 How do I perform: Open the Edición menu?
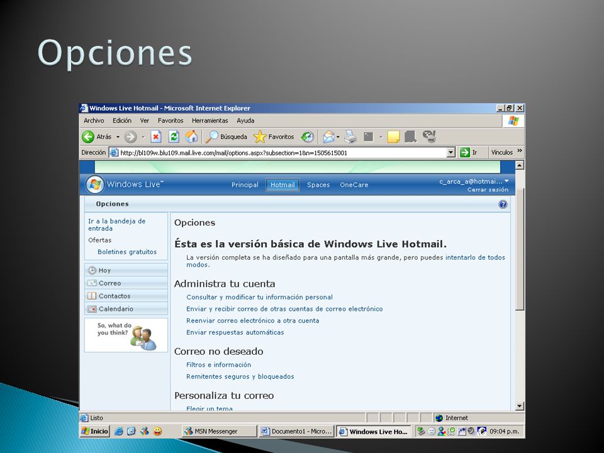coord(122,121)
